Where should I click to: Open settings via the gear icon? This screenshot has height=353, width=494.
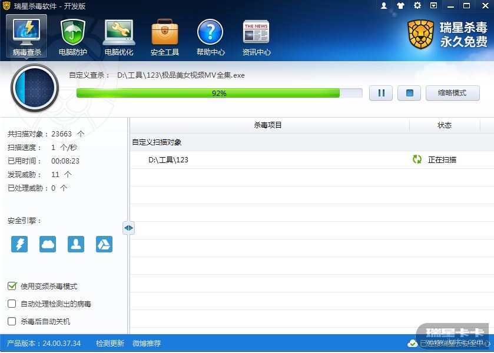417,5
